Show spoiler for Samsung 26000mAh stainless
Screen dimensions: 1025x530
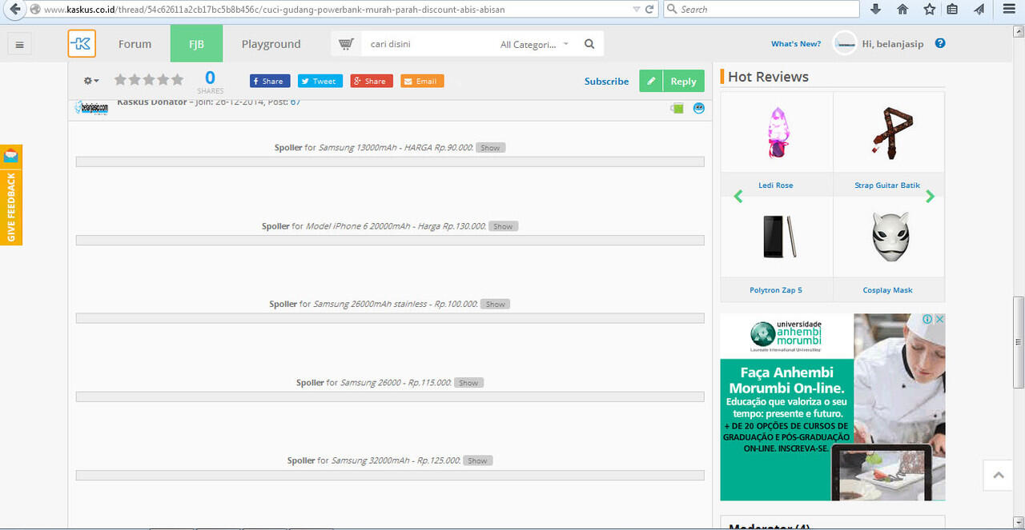click(496, 305)
